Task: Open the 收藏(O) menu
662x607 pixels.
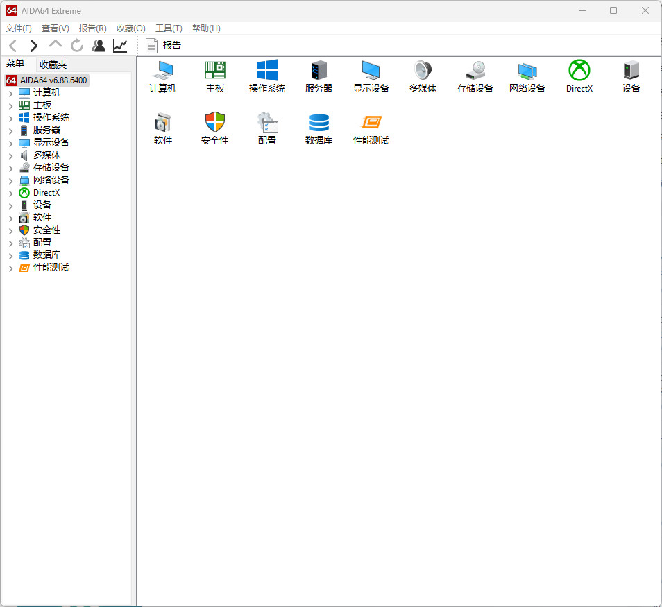Action: click(131, 28)
